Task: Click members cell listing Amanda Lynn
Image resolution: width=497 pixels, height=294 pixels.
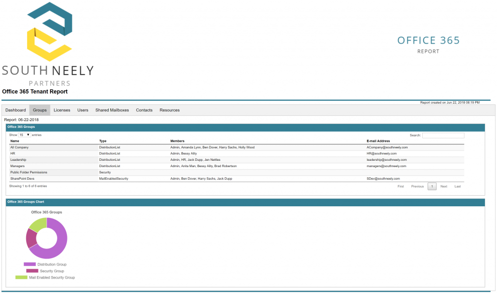Action: (x=213, y=147)
